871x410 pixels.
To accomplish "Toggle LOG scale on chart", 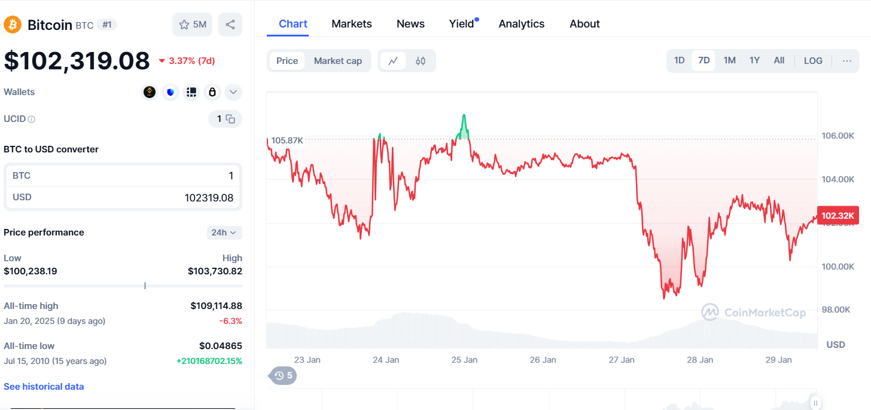I will (813, 60).
